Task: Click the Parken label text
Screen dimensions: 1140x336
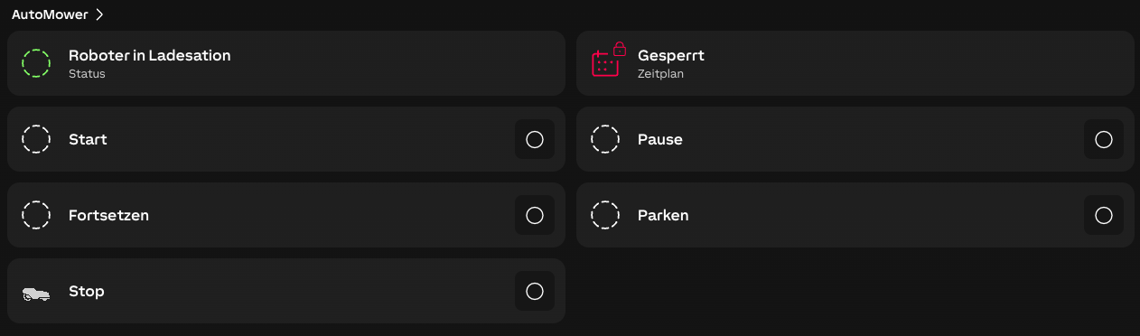Action: click(663, 215)
